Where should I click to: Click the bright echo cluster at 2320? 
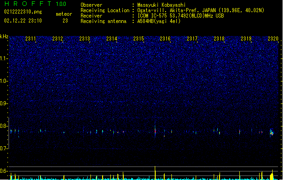pos(271,133)
